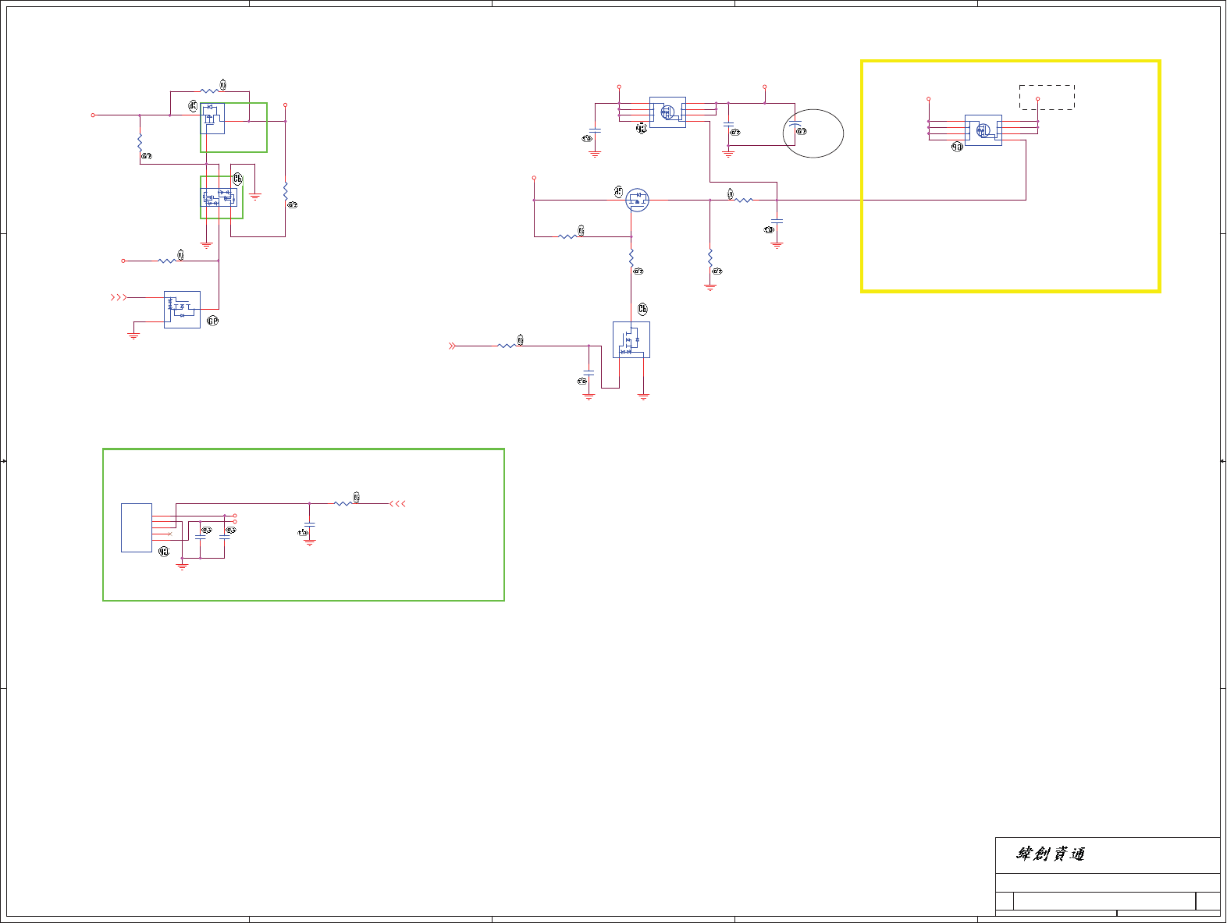The height and width of the screenshot is (923, 1227).
Task: Select the ground symbol right of the dual MOSFET package
Action: (255, 197)
